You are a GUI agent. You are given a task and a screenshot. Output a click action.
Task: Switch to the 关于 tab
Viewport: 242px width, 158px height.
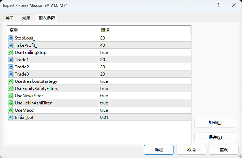tap(10, 19)
